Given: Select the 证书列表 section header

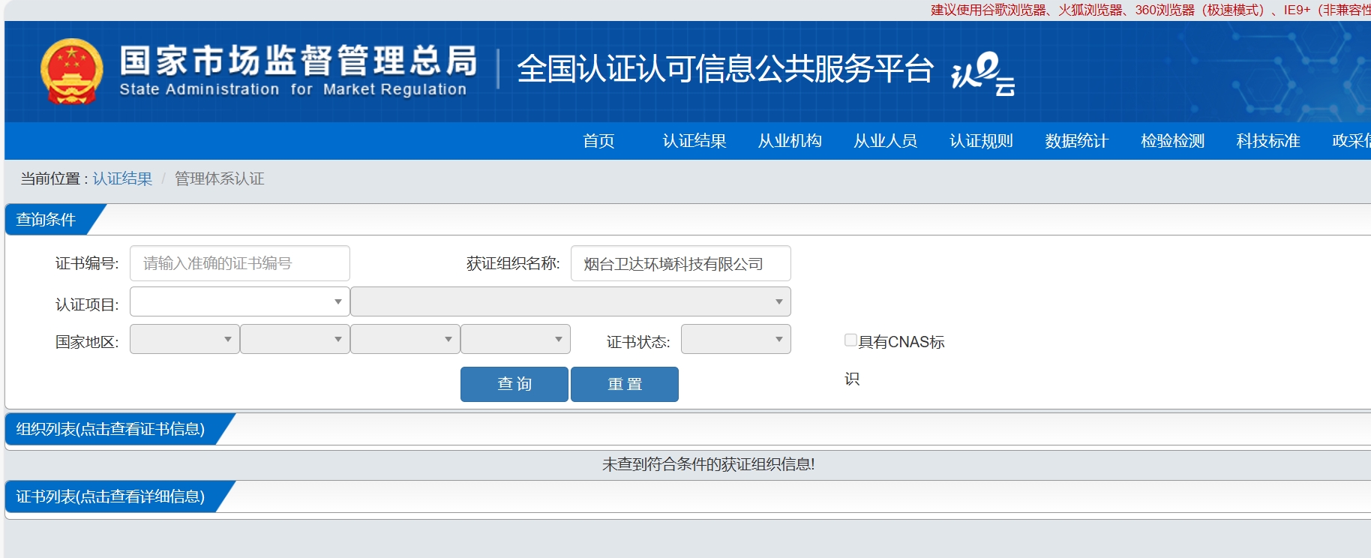Looking at the screenshot, I should tap(110, 496).
